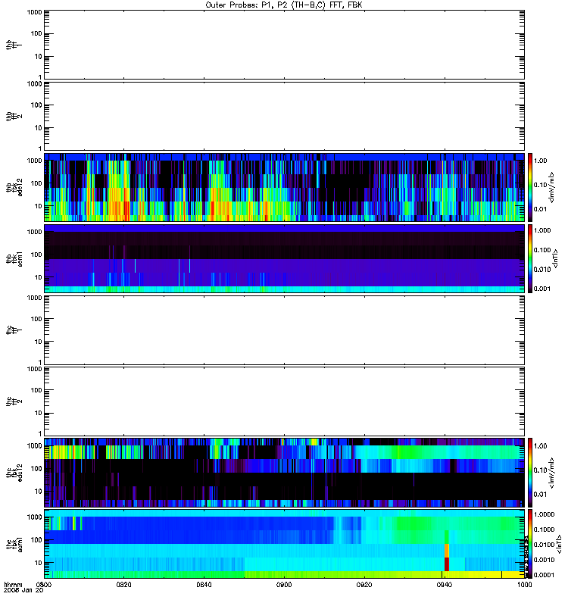Click the '1.000' color bar value of thb scm1
This screenshot has width=568, height=606.
tap(542, 230)
